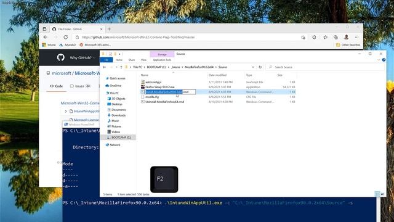This screenshot has height=222, width=394.
Task: Open Explorer Help icon
Action: [x=384, y=60]
